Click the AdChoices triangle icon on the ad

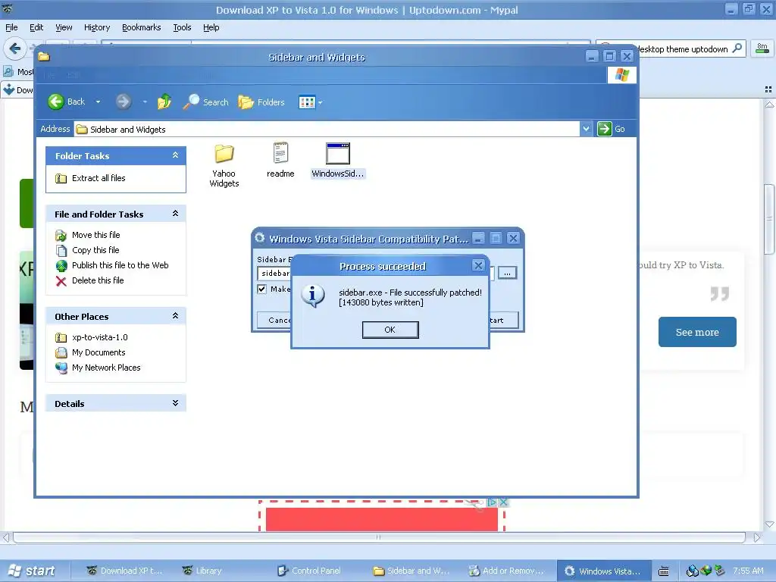pos(492,502)
